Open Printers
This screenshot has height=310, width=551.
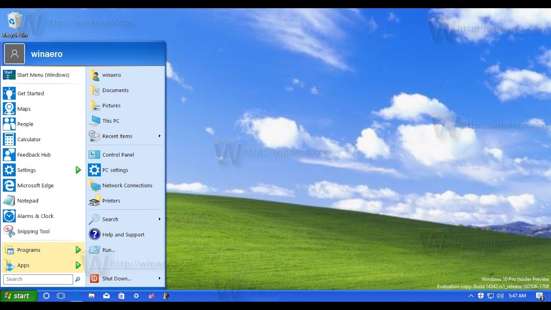[x=125, y=201]
